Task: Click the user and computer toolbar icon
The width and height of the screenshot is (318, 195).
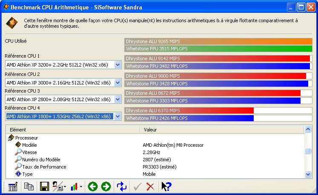Action: coord(59,186)
